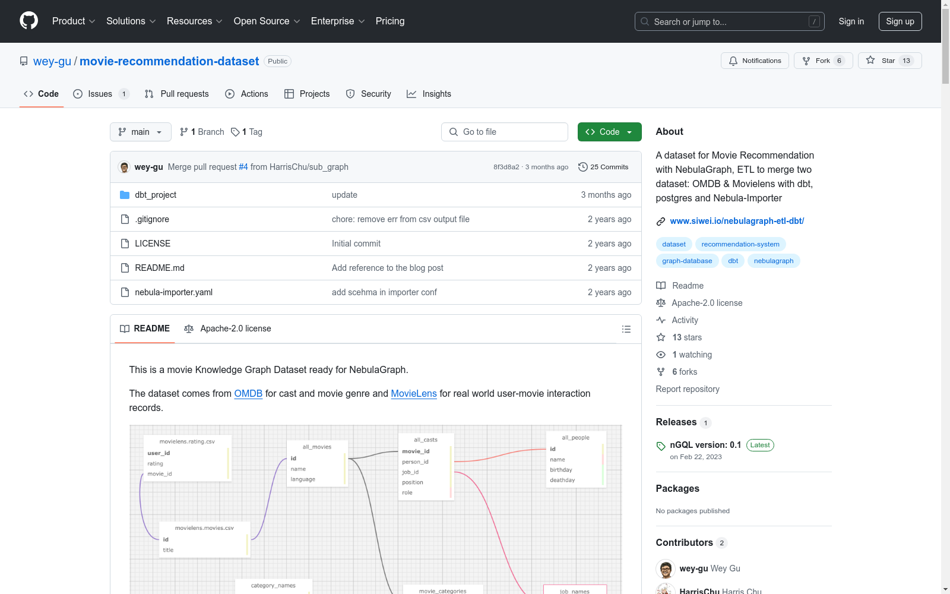Click commit message 'Add reference to the blog post'
This screenshot has height=594, width=950.
[388, 268]
